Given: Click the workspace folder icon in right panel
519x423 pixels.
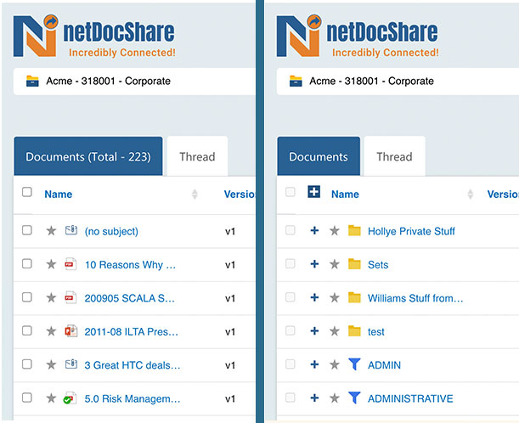Looking at the screenshot, I should 296,81.
